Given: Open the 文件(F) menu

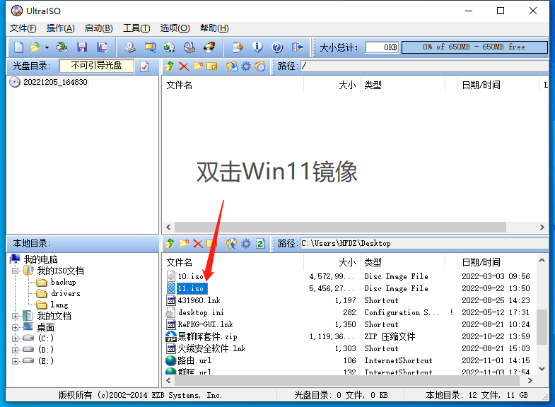Looking at the screenshot, I should point(23,28).
